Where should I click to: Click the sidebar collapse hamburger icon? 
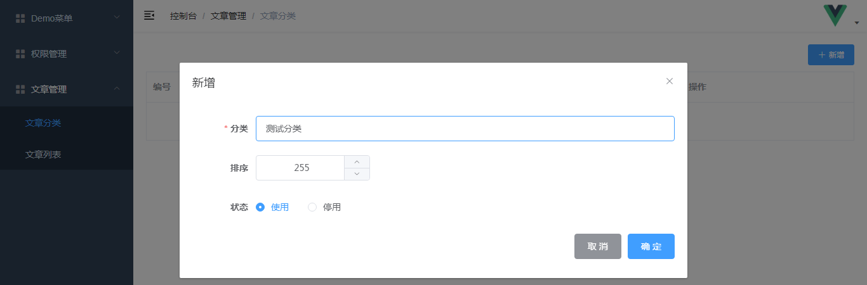(x=149, y=15)
